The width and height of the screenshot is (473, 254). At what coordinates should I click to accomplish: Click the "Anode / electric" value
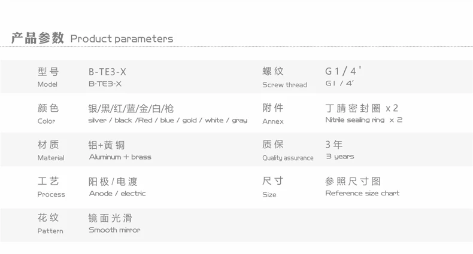pyautogui.click(x=117, y=193)
